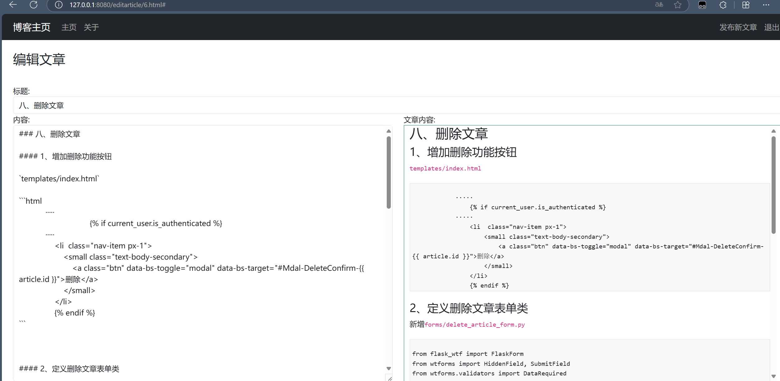The height and width of the screenshot is (381, 780).
Task: Click the URL address bar text
Action: tap(118, 5)
